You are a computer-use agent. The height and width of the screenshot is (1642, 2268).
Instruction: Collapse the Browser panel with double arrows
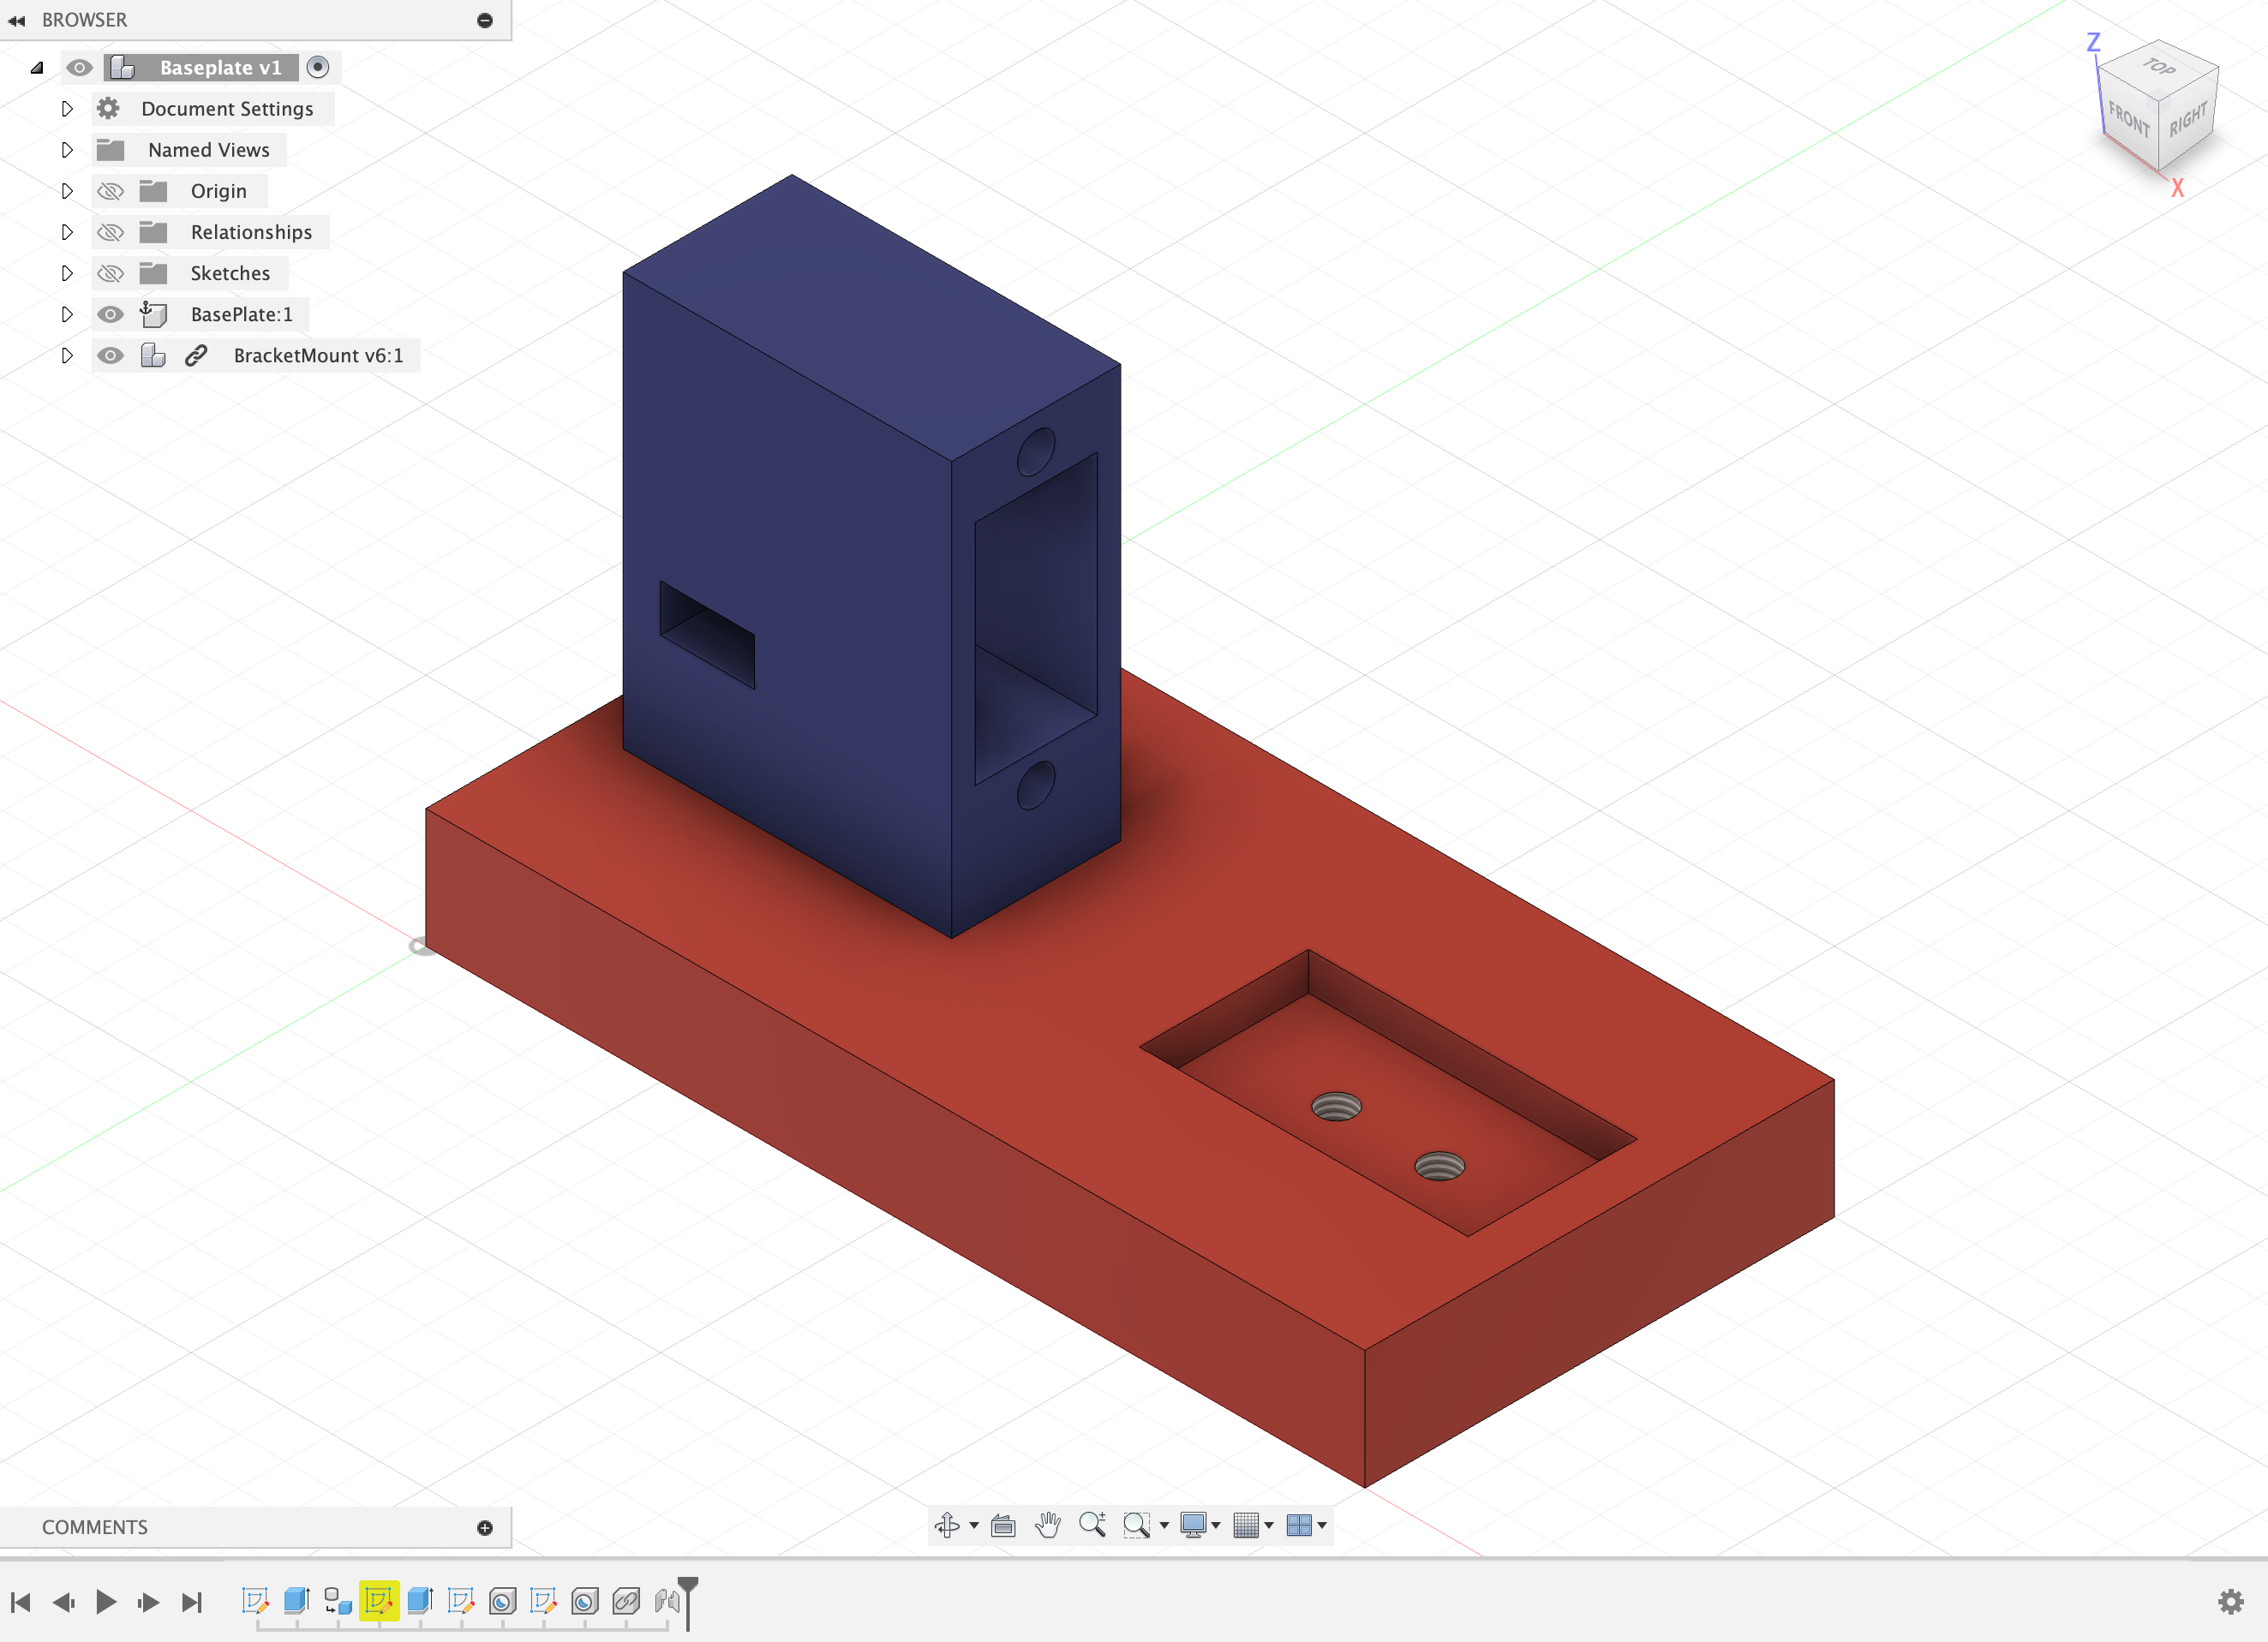tap(16, 20)
